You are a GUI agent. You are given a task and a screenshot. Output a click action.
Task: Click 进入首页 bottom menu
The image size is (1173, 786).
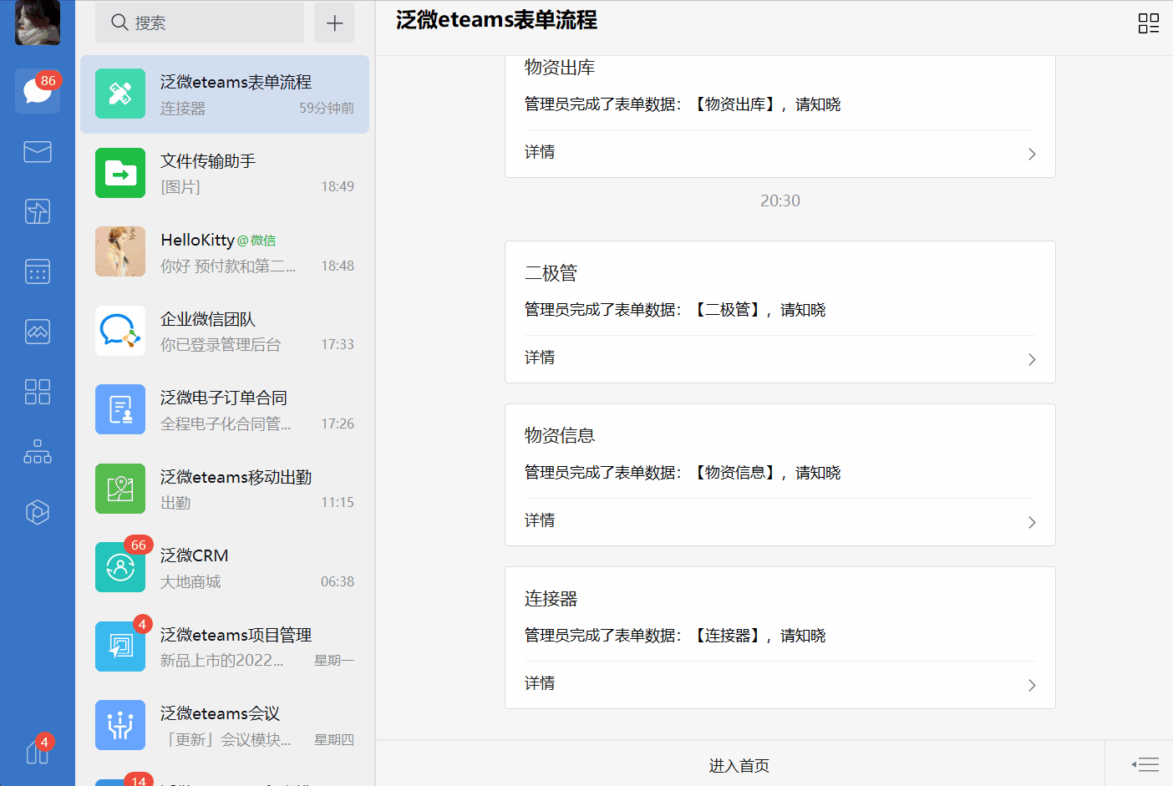click(739, 765)
